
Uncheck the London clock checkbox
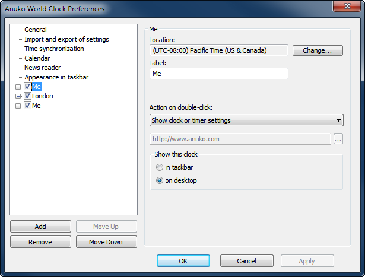tap(27, 96)
